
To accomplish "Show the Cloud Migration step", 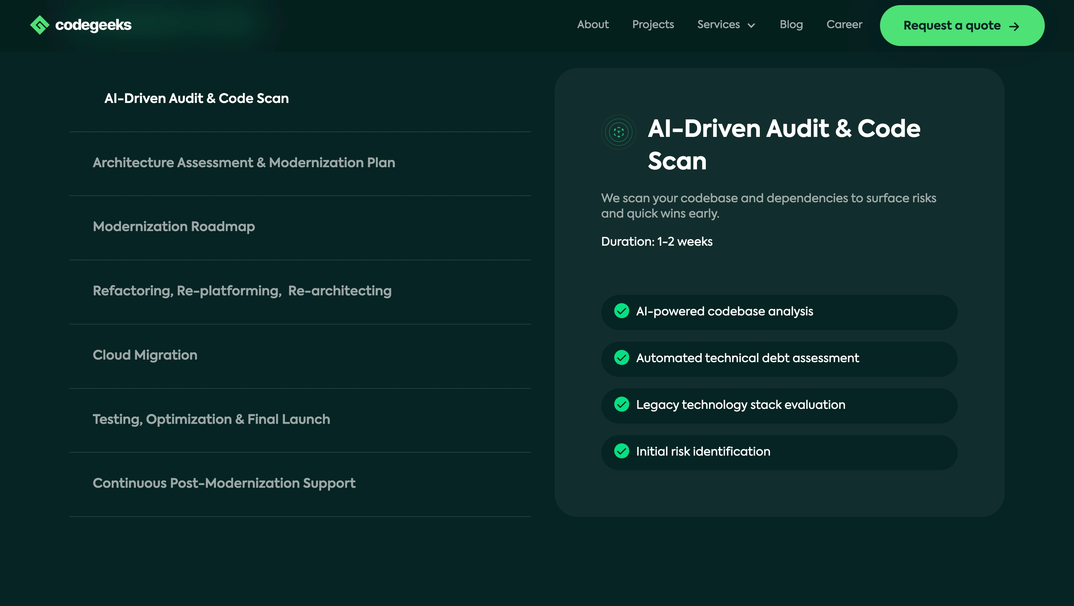I will click(x=145, y=355).
